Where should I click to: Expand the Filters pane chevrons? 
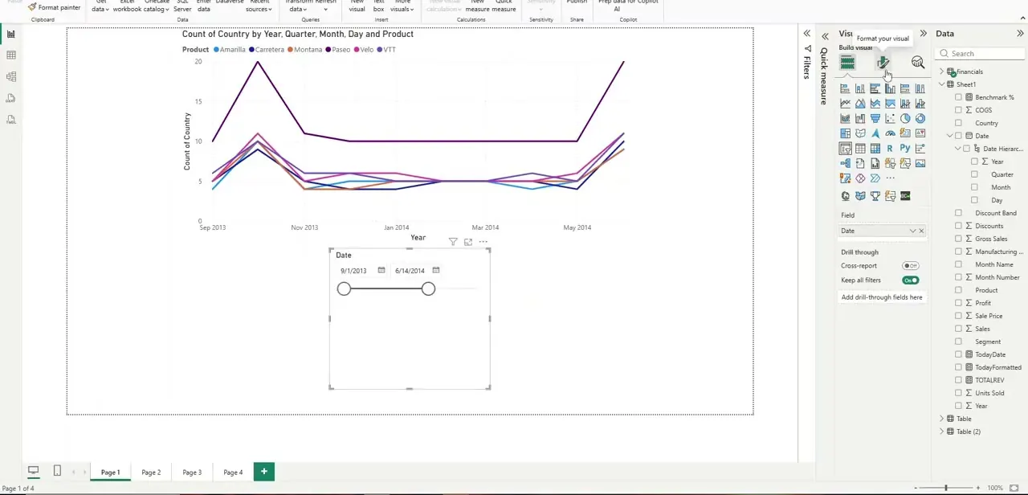pos(806,34)
